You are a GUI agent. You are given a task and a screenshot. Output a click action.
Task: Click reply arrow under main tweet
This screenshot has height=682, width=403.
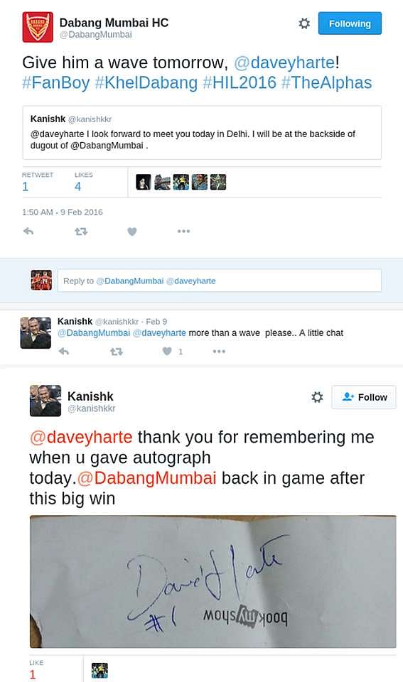pos(28,232)
